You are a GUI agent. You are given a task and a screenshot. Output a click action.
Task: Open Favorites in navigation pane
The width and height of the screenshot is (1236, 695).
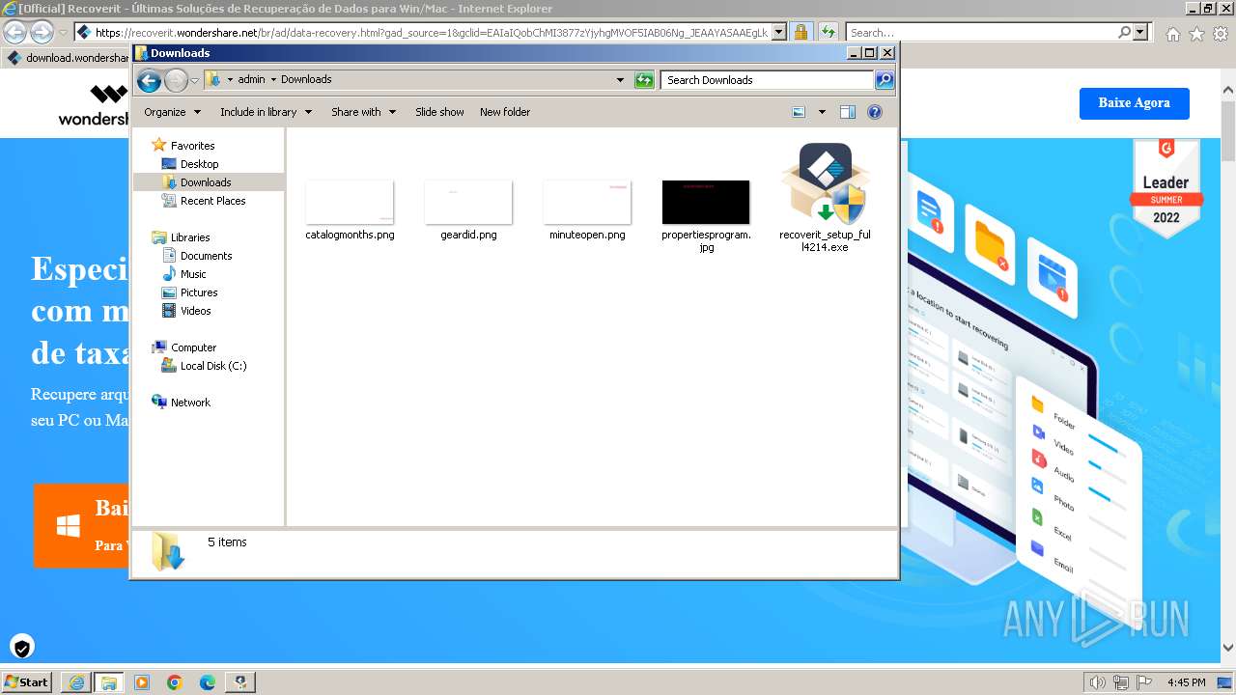tap(192, 146)
